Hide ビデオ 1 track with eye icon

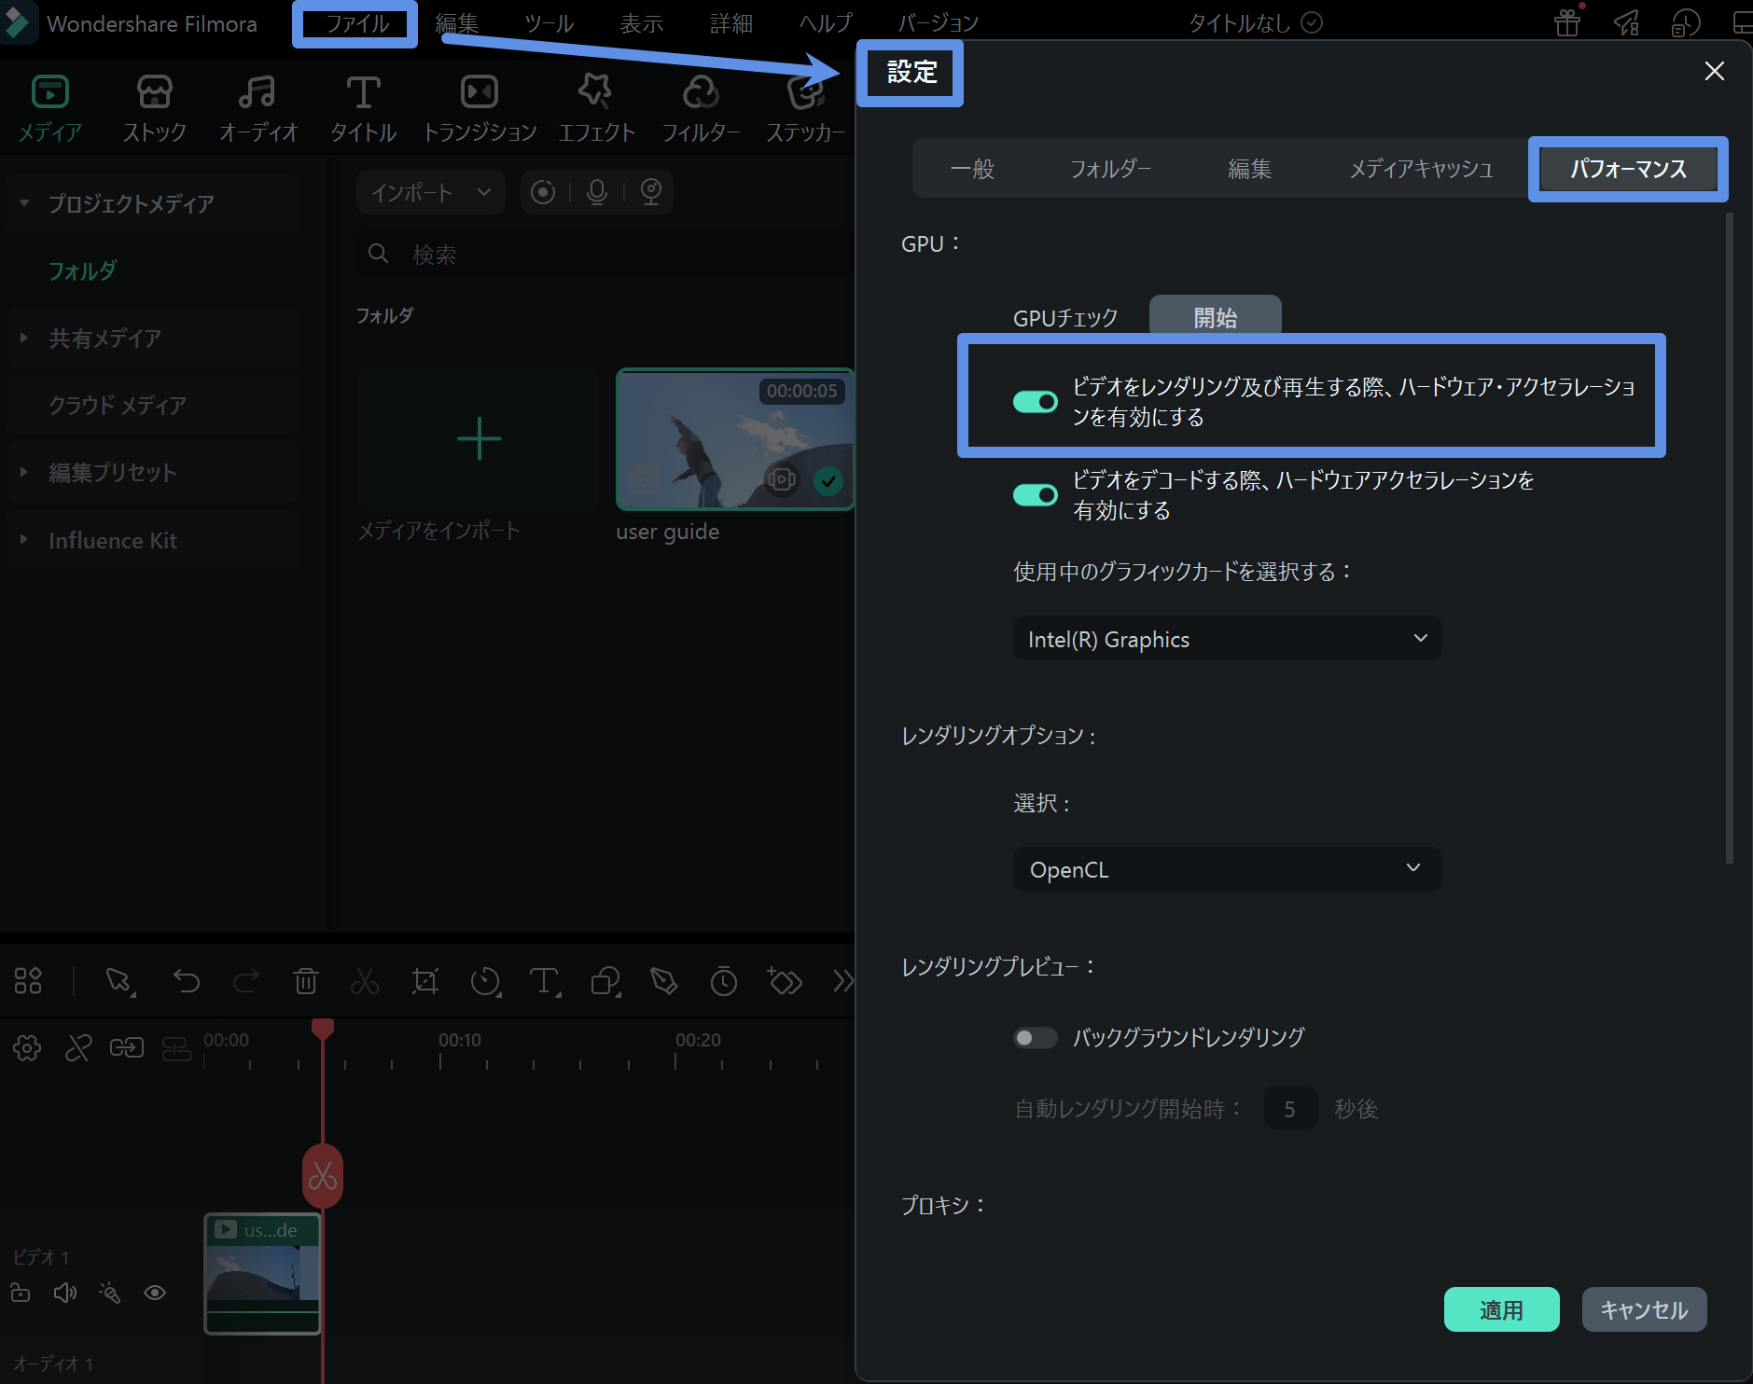pyautogui.click(x=155, y=1293)
